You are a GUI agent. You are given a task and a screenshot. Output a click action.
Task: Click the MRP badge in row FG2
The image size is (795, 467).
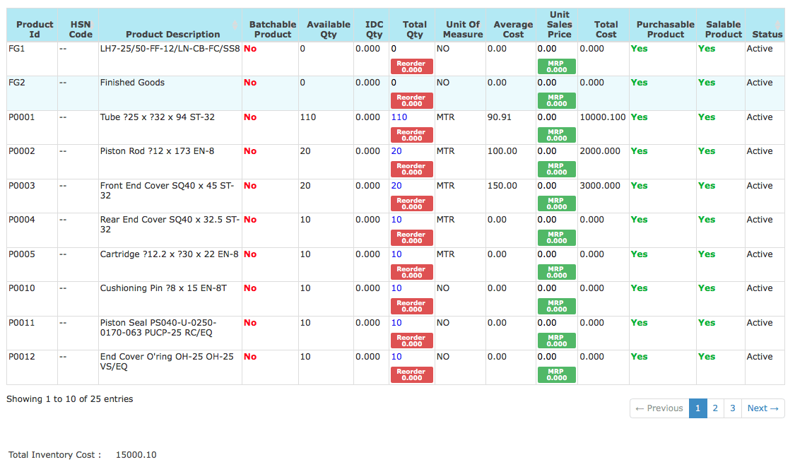coord(557,100)
